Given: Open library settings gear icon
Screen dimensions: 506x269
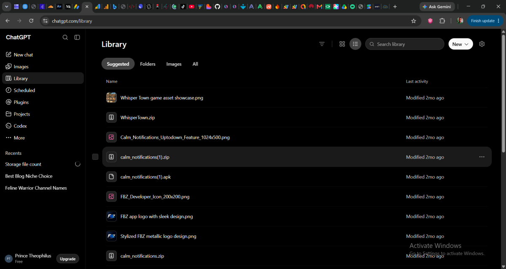Looking at the screenshot, I should click(x=482, y=44).
